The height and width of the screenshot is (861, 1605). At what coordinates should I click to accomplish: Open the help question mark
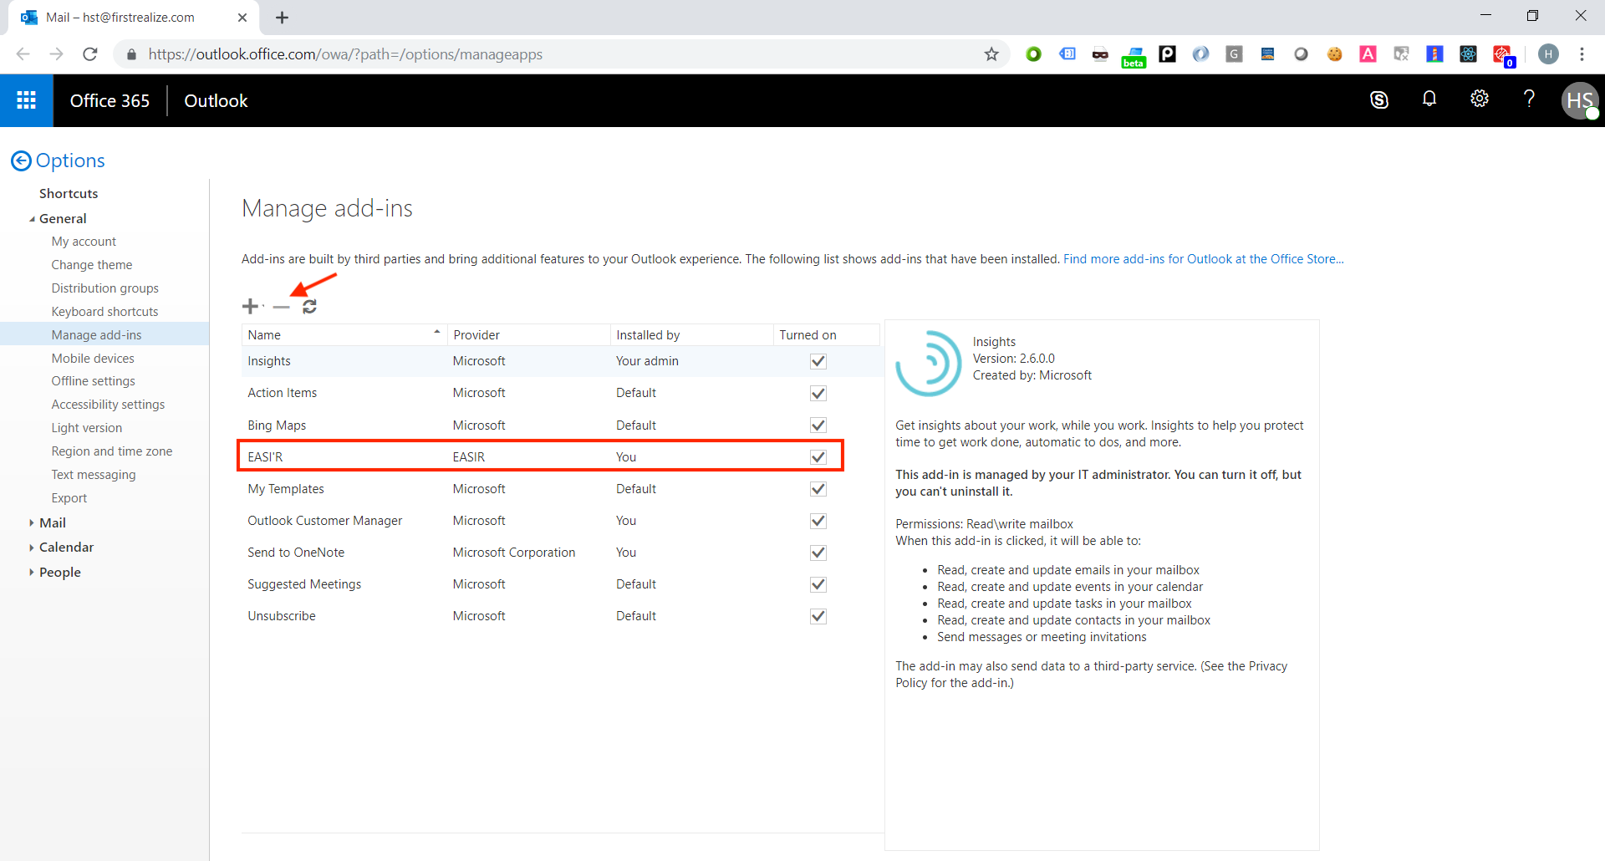click(x=1529, y=99)
